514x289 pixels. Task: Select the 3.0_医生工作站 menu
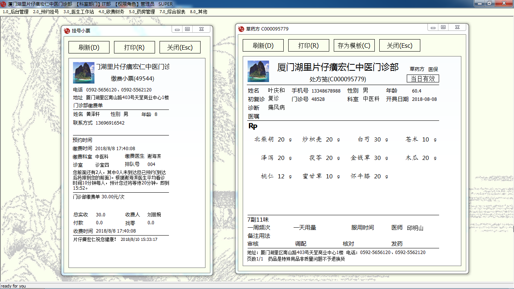click(79, 12)
